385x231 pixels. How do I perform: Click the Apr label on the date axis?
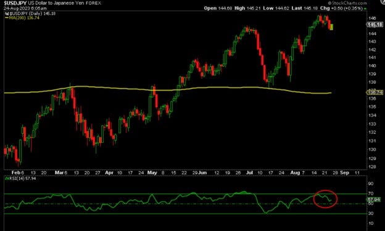click(x=109, y=172)
